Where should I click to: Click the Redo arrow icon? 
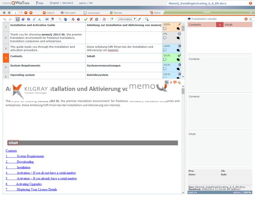(x=10, y=19)
